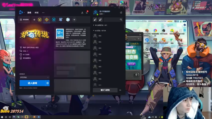Click the 12+ CADPA rating badge

(x=60, y=34)
